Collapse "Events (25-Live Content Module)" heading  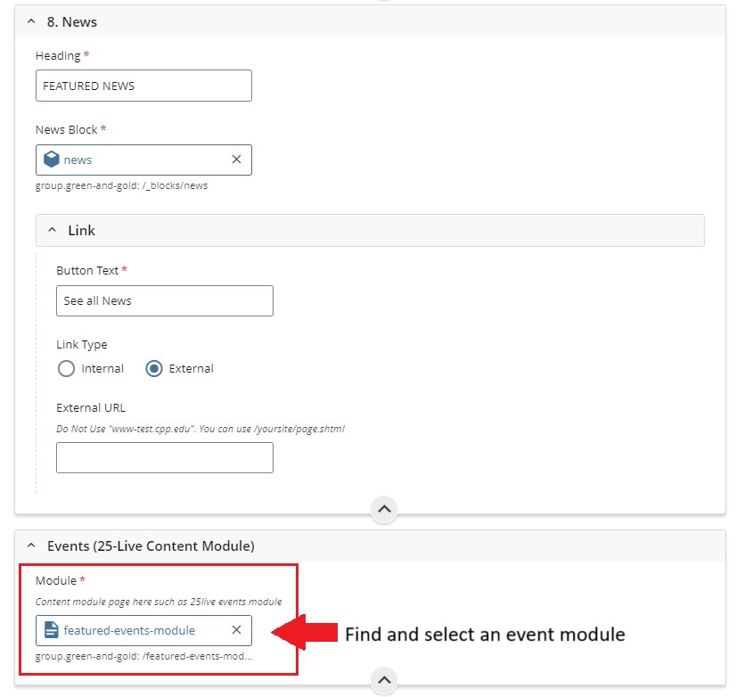pyautogui.click(x=151, y=545)
